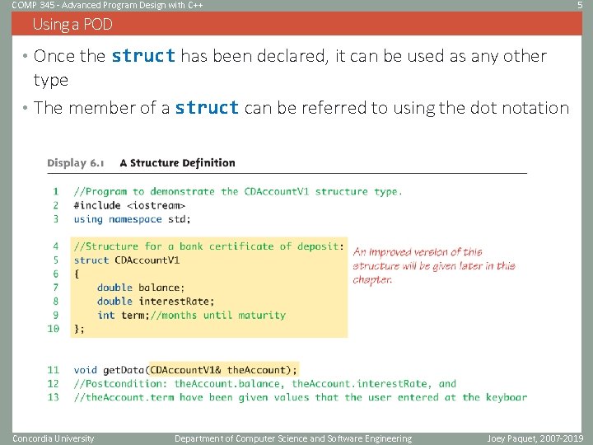
Task: Select the COMP 345 course header text
Action: (x=107, y=5)
